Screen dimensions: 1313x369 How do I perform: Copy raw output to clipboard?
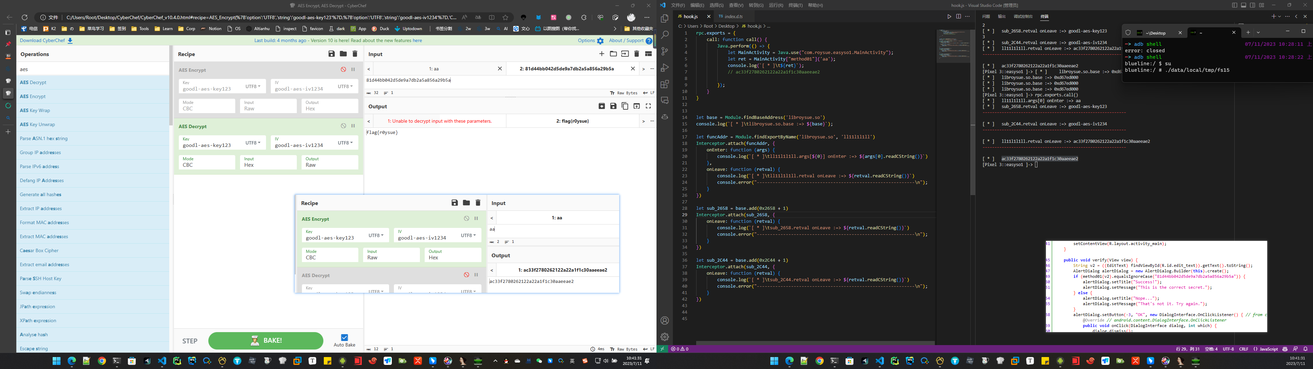tap(625, 106)
